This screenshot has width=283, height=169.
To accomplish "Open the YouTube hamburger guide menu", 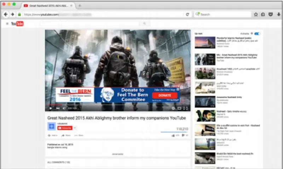I will (7, 24).
